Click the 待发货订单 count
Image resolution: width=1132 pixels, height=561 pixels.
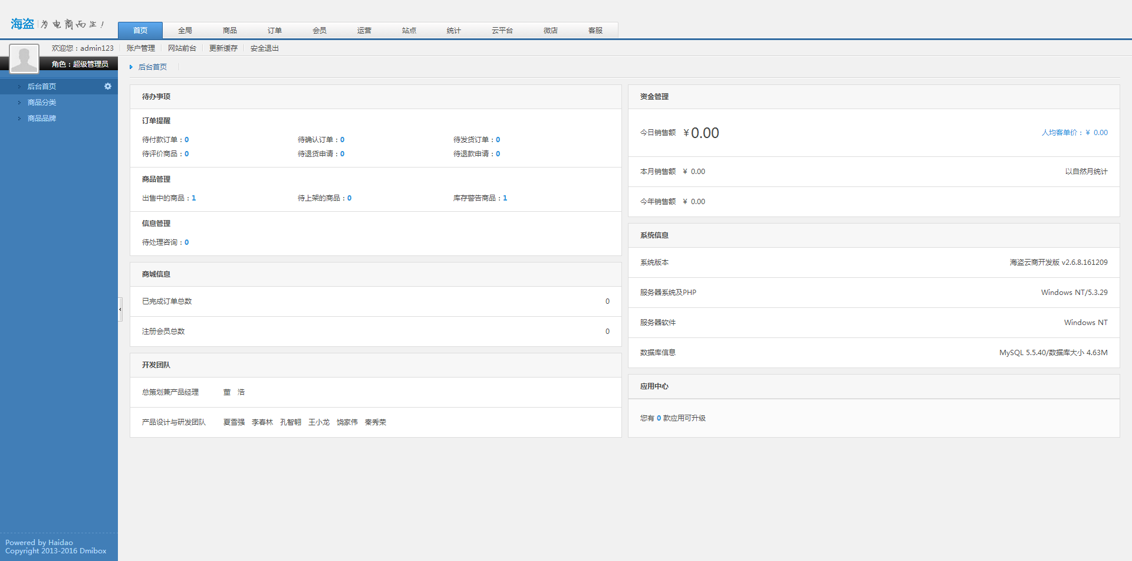tap(498, 140)
